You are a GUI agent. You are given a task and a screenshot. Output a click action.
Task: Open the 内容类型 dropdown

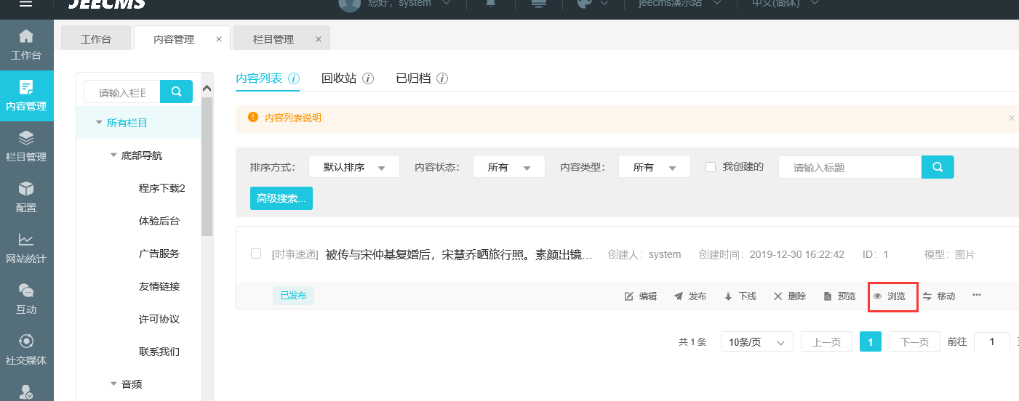click(x=655, y=167)
